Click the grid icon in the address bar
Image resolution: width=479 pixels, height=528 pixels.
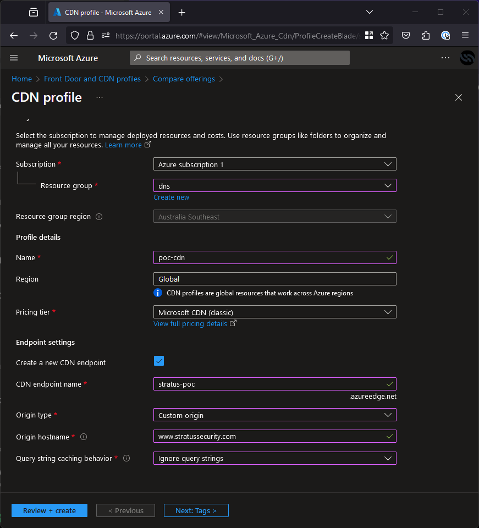tap(369, 35)
